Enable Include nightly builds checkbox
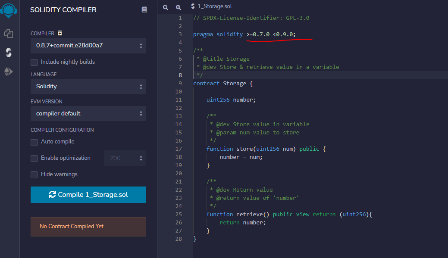 click(x=34, y=62)
